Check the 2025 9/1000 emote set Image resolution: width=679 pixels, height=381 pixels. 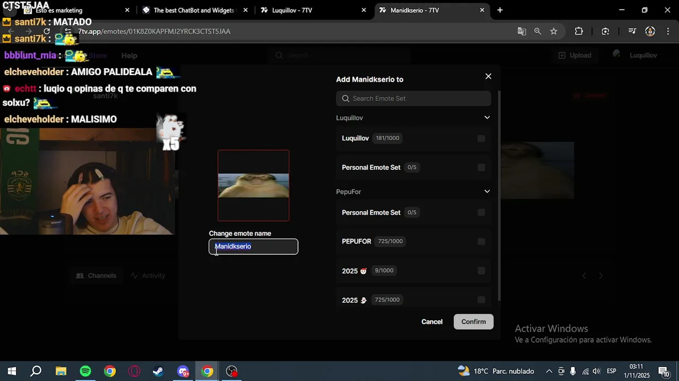481,270
